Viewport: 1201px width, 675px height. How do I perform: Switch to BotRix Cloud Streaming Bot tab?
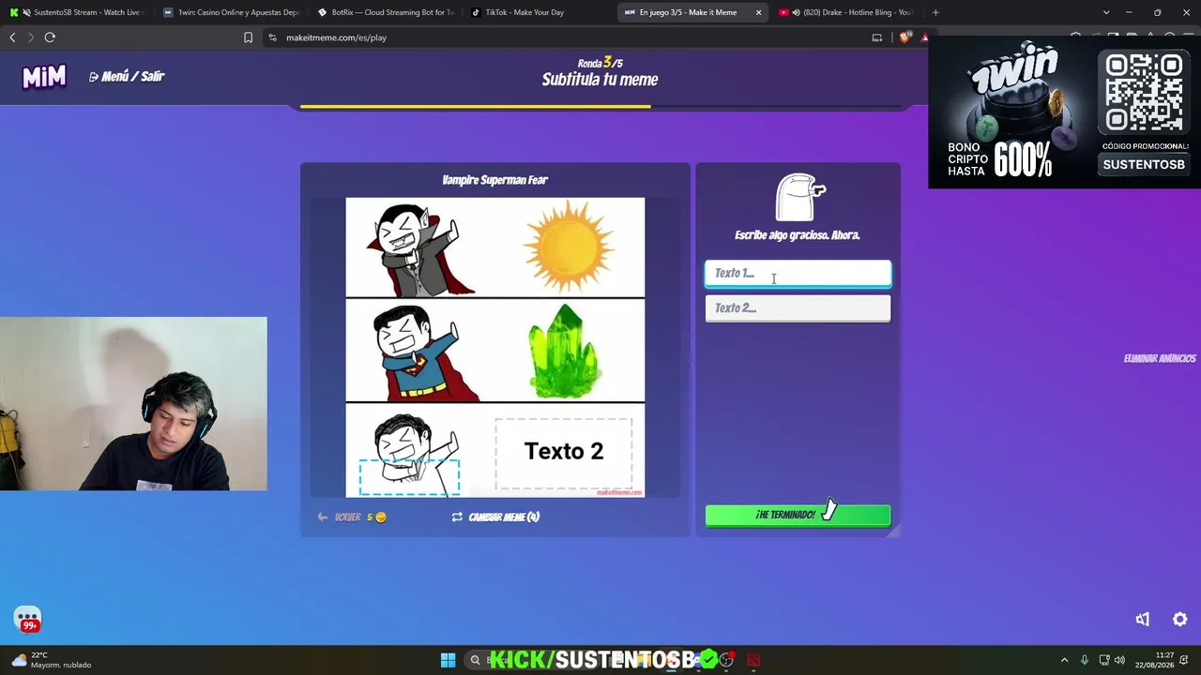click(385, 12)
